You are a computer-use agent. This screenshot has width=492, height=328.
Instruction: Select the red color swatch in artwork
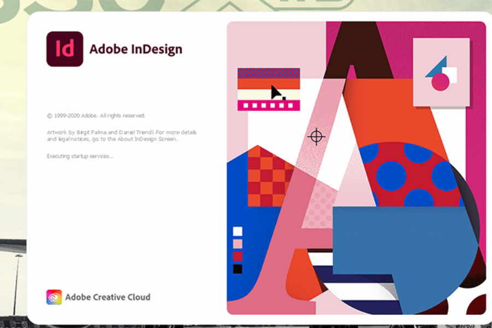click(x=237, y=256)
